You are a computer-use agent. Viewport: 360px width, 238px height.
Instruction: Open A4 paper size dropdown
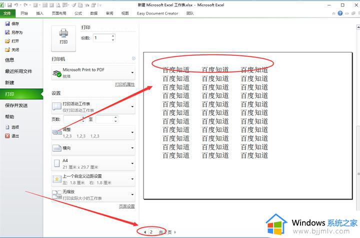coord(93,164)
